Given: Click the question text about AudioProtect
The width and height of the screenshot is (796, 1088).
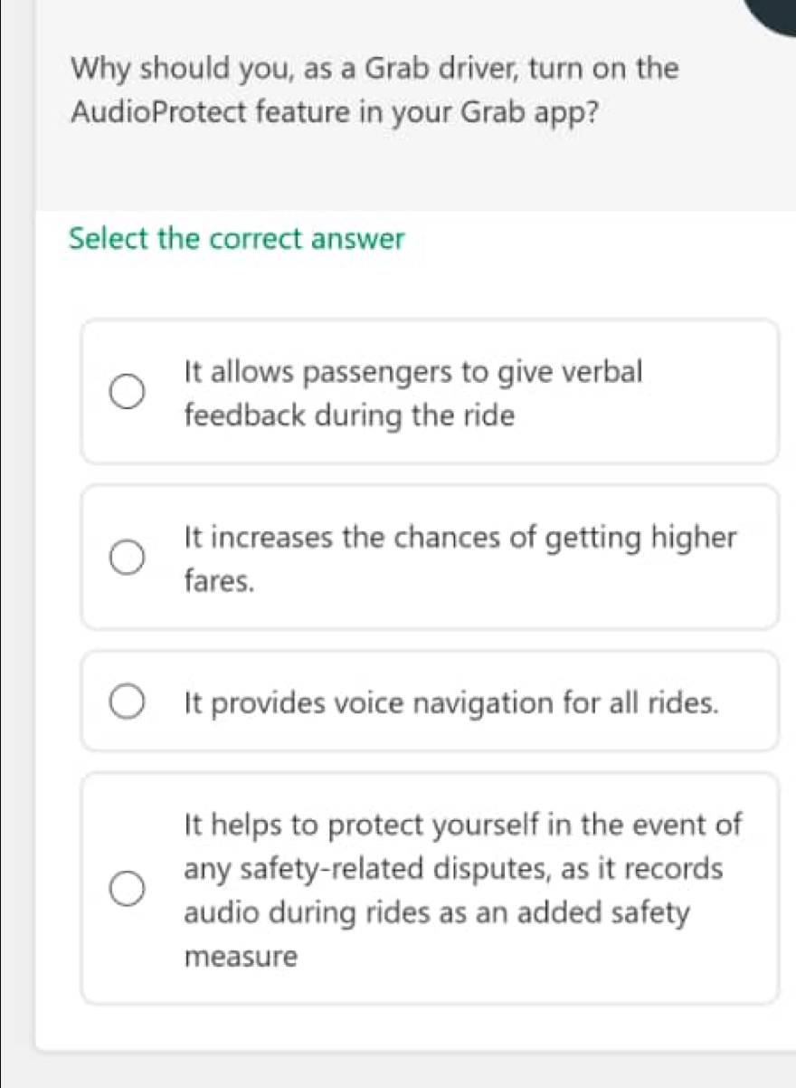Looking at the screenshot, I should pyautogui.click(x=374, y=91).
